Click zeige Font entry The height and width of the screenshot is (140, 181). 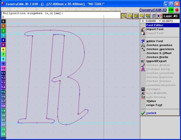pos(154,105)
